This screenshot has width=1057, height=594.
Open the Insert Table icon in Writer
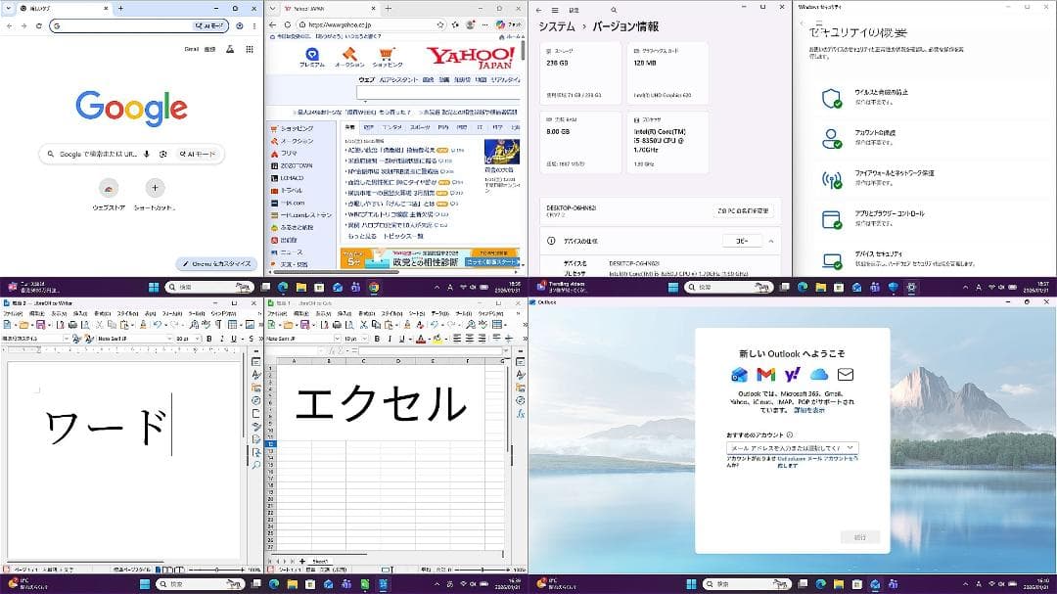(234, 323)
